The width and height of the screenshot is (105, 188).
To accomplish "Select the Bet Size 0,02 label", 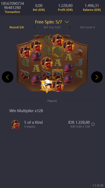I will click(x=52, y=27).
